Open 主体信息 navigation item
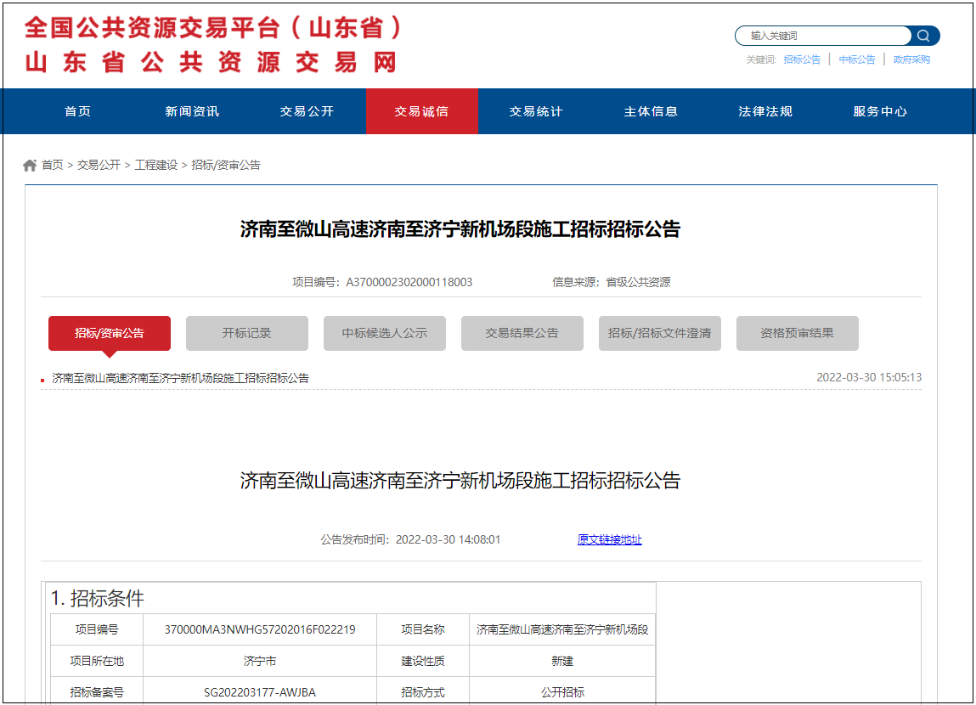 pyautogui.click(x=651, y=111)
